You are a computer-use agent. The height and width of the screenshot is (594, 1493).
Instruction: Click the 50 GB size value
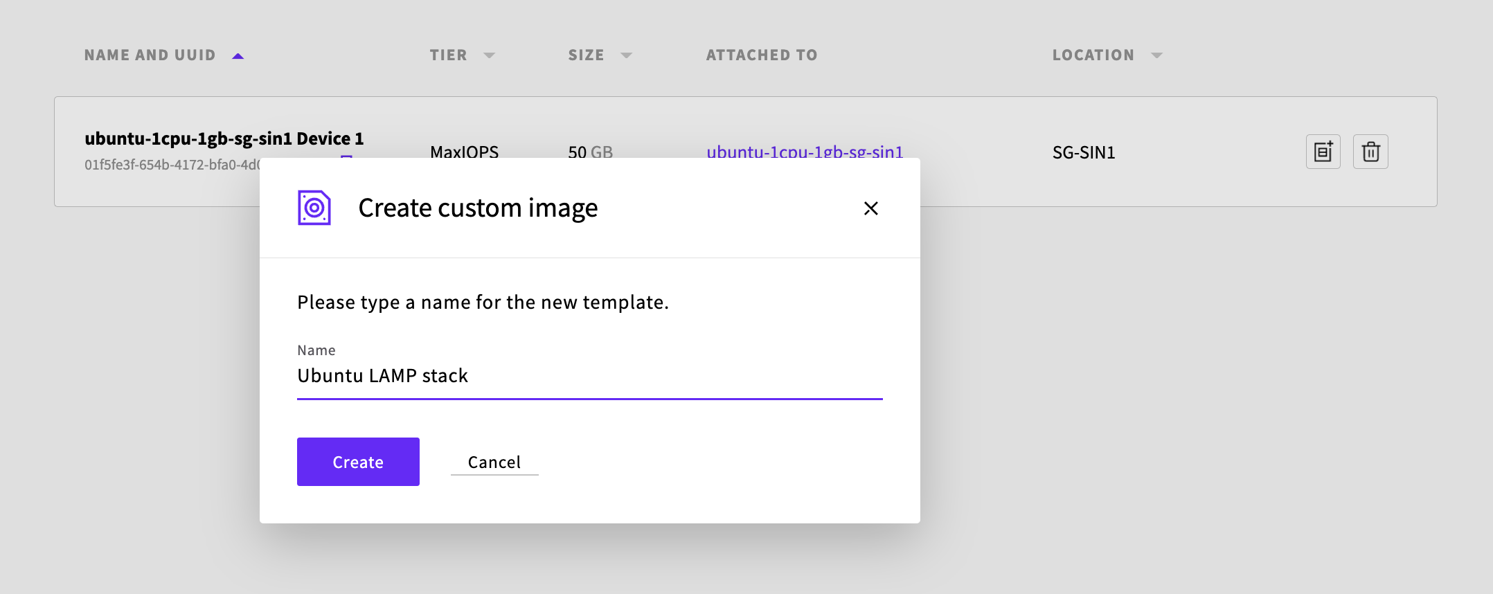click(x=590, y=152)
